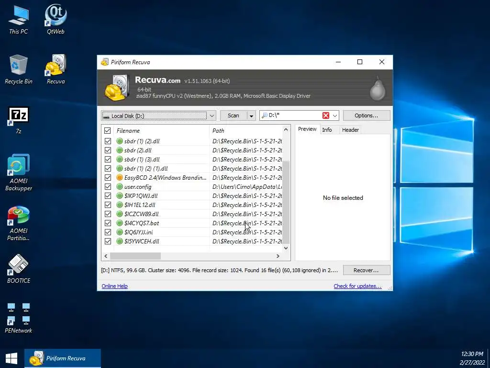490x368 pixels.
Task: Click orange status icon for EasyBCD file
Action: click(x=119, y=177)
